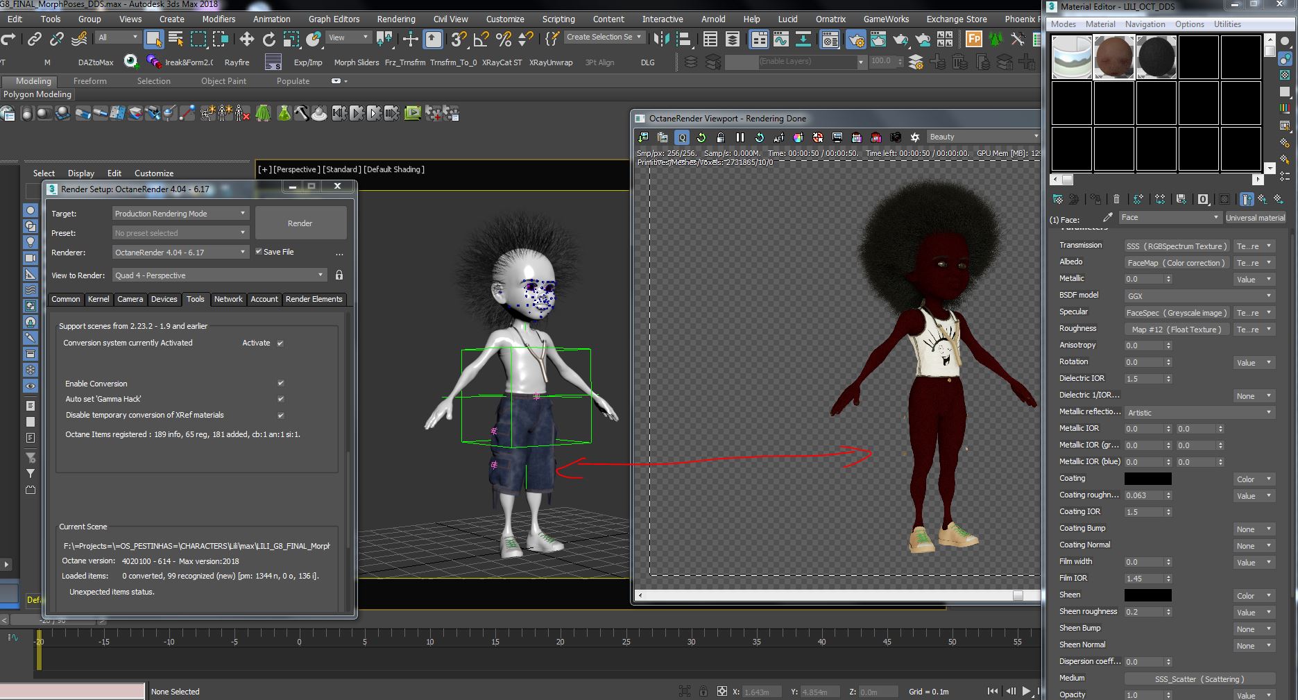Lock the Octane viewport with padlock icon
Viewport: 1298px width, 700px height.
(x=720, y=137)
